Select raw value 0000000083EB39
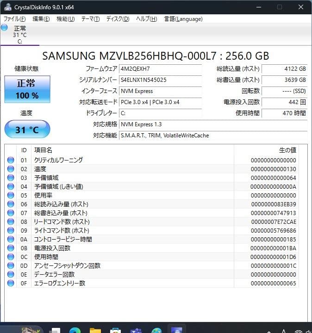 coord(274,204)
